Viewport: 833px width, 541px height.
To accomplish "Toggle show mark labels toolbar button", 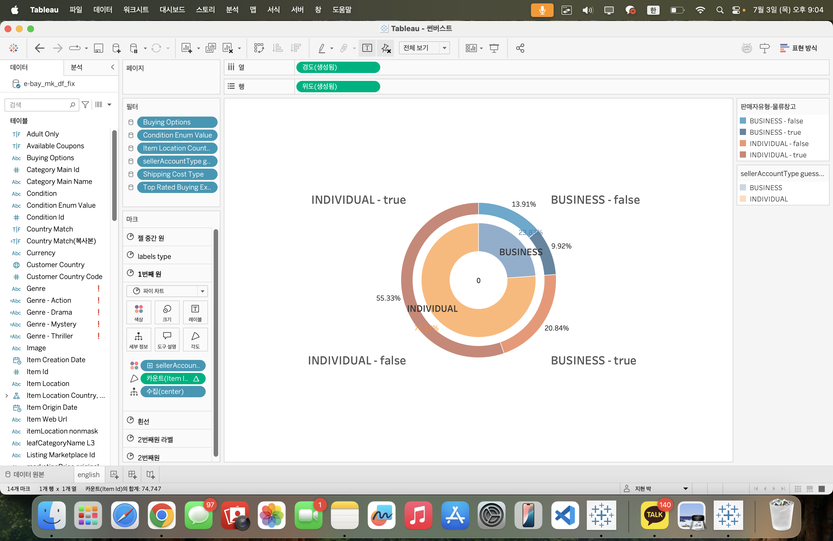I will click(367, 48).
